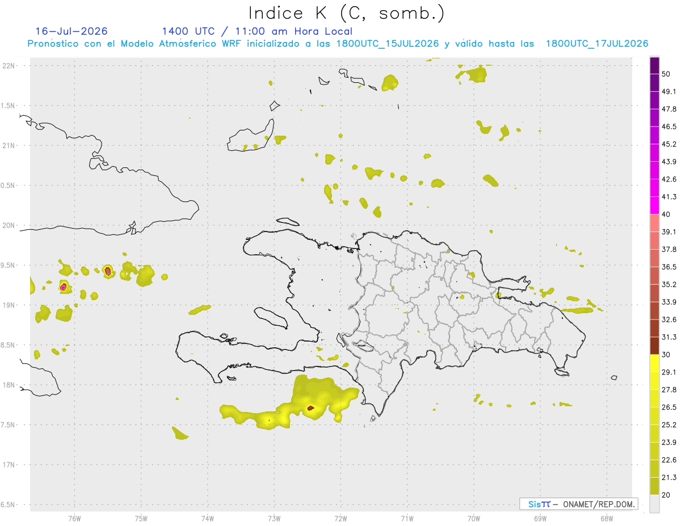Click the colorbar label "46.5"
The height and width of the screenshot is (526, 681).
669,127
